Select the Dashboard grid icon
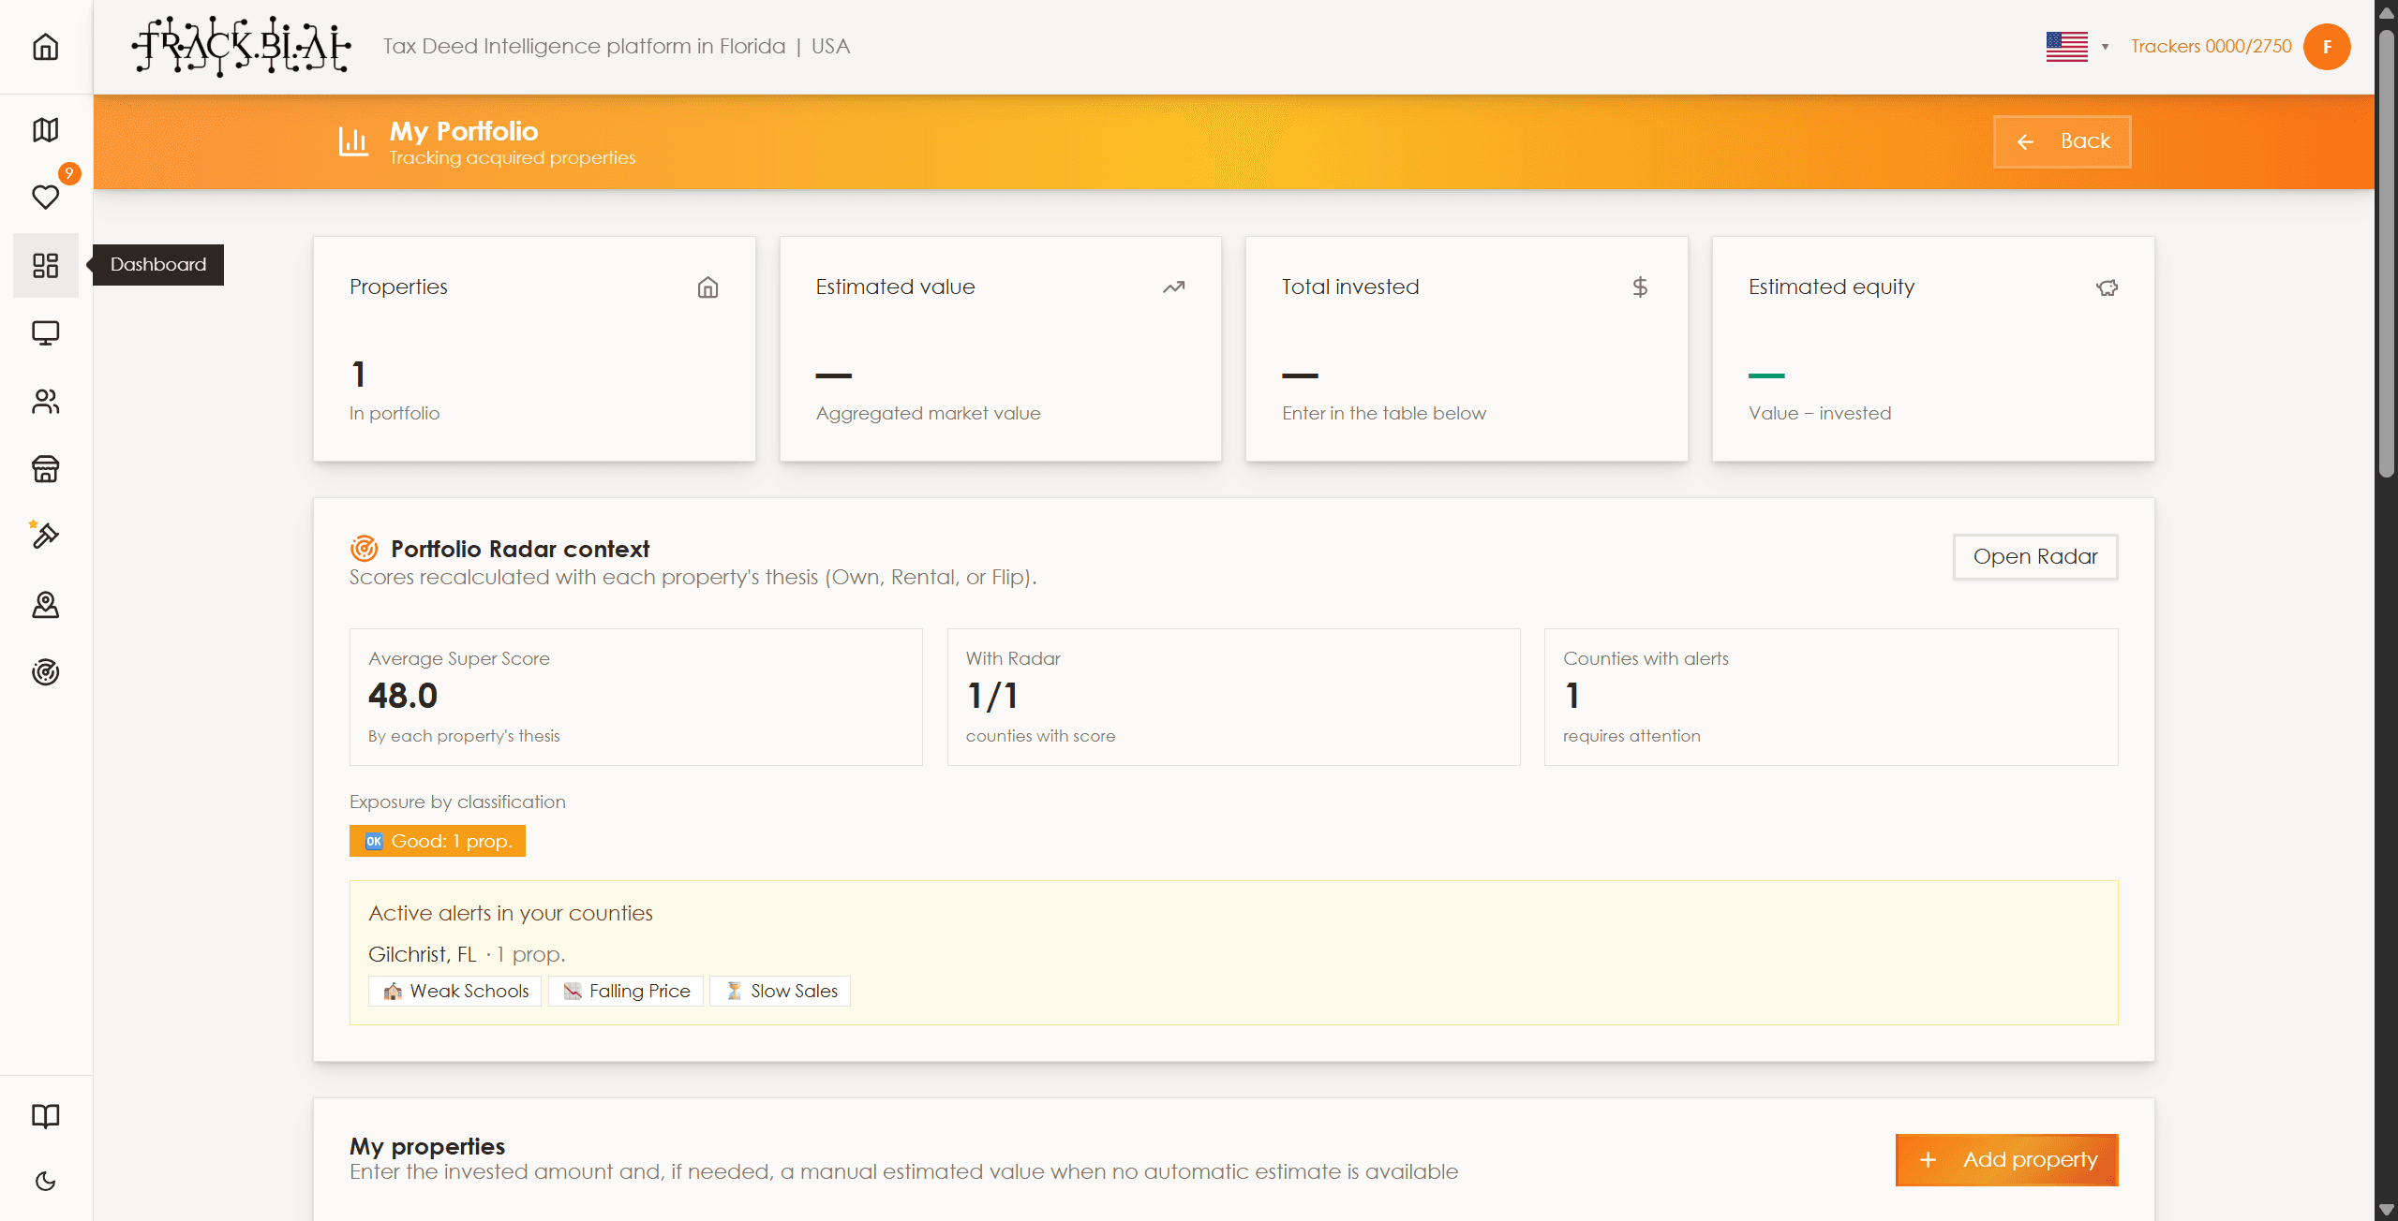 [x=45, y=265]
